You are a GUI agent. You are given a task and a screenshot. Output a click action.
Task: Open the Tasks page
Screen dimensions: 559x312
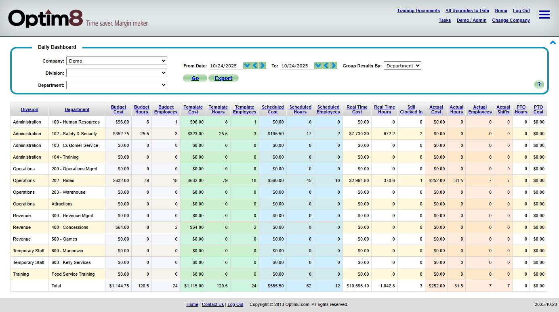tap(445, 20)
